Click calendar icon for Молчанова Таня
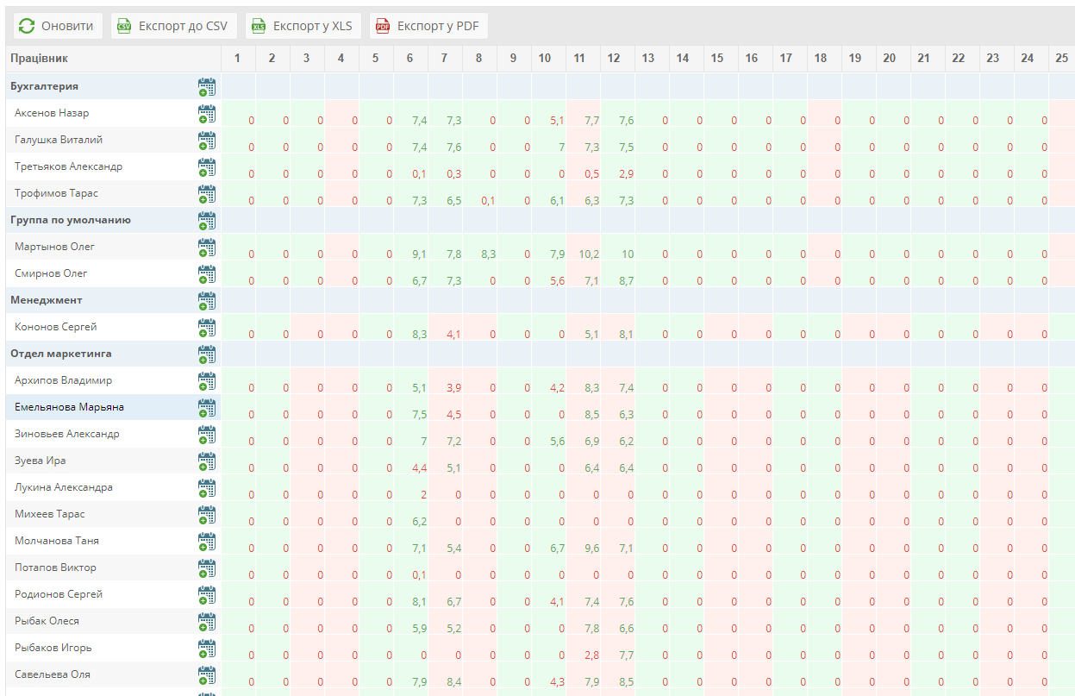 point(207,542)
